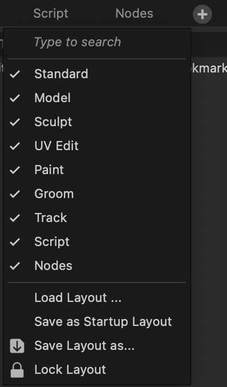Focus the Type to search field
The width and height of the screenshot is (227, 387).
(97, 42)
